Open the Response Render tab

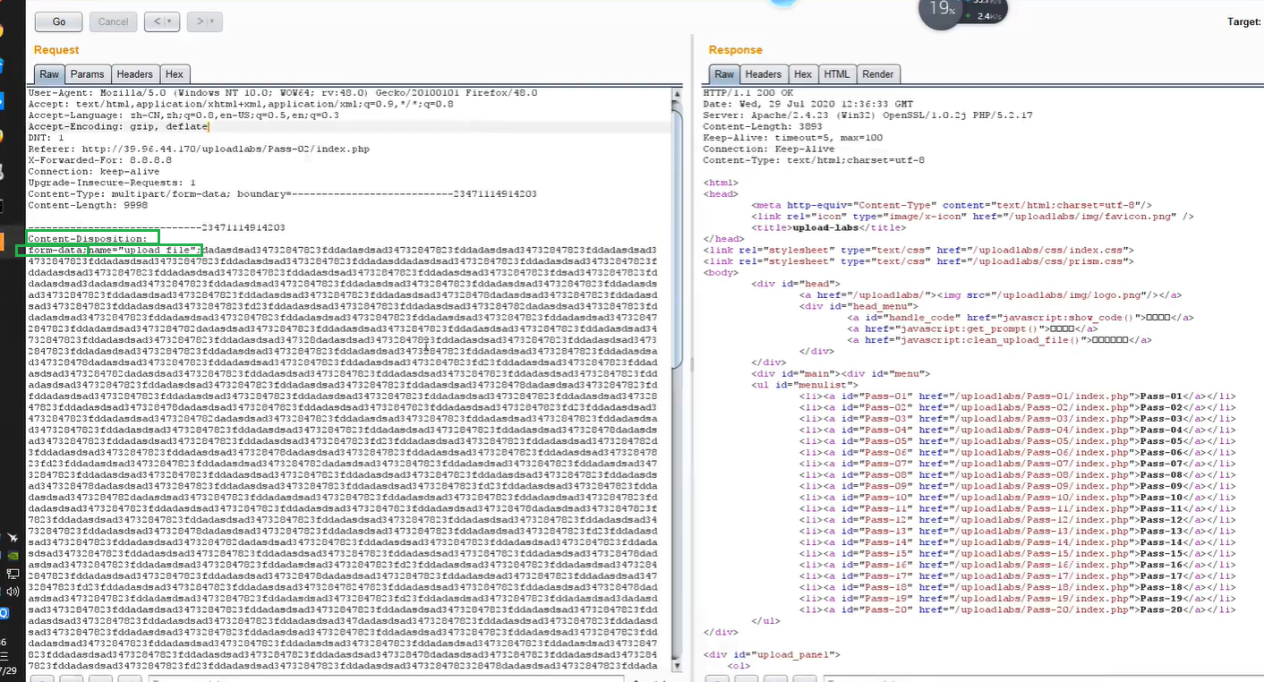[x=878, y=74]
